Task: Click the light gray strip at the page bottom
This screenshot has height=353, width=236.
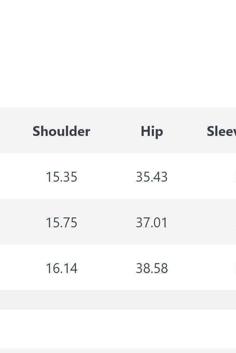Action: [x=118, y=351]
